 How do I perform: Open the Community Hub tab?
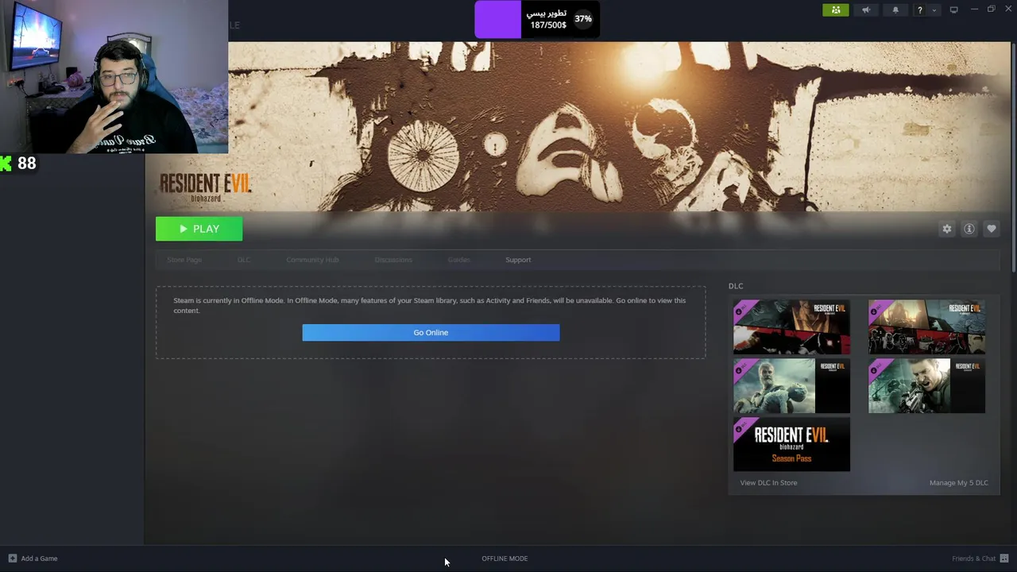click(x=312, y=260)
